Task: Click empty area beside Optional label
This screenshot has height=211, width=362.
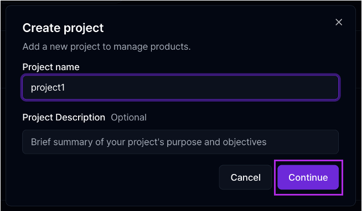Action: click(x=231, y=118)
